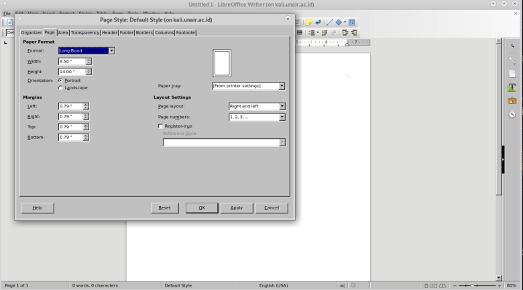Expand the paper Format dropdown

coord(111,51)
